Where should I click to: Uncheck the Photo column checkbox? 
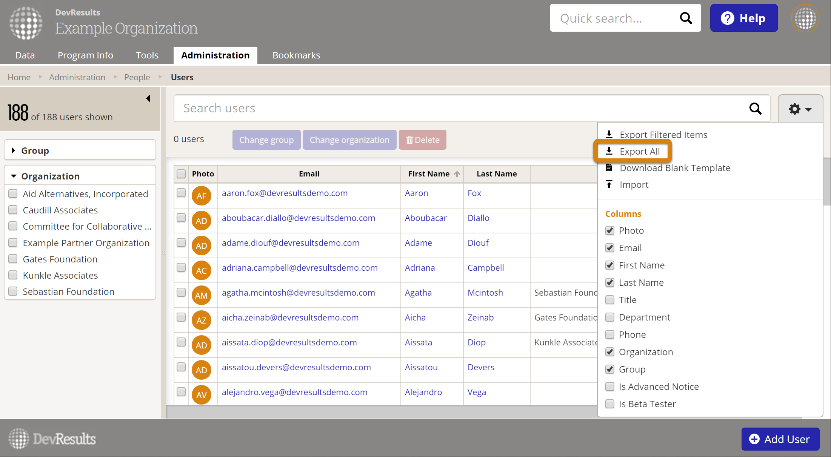coord(610,231)
